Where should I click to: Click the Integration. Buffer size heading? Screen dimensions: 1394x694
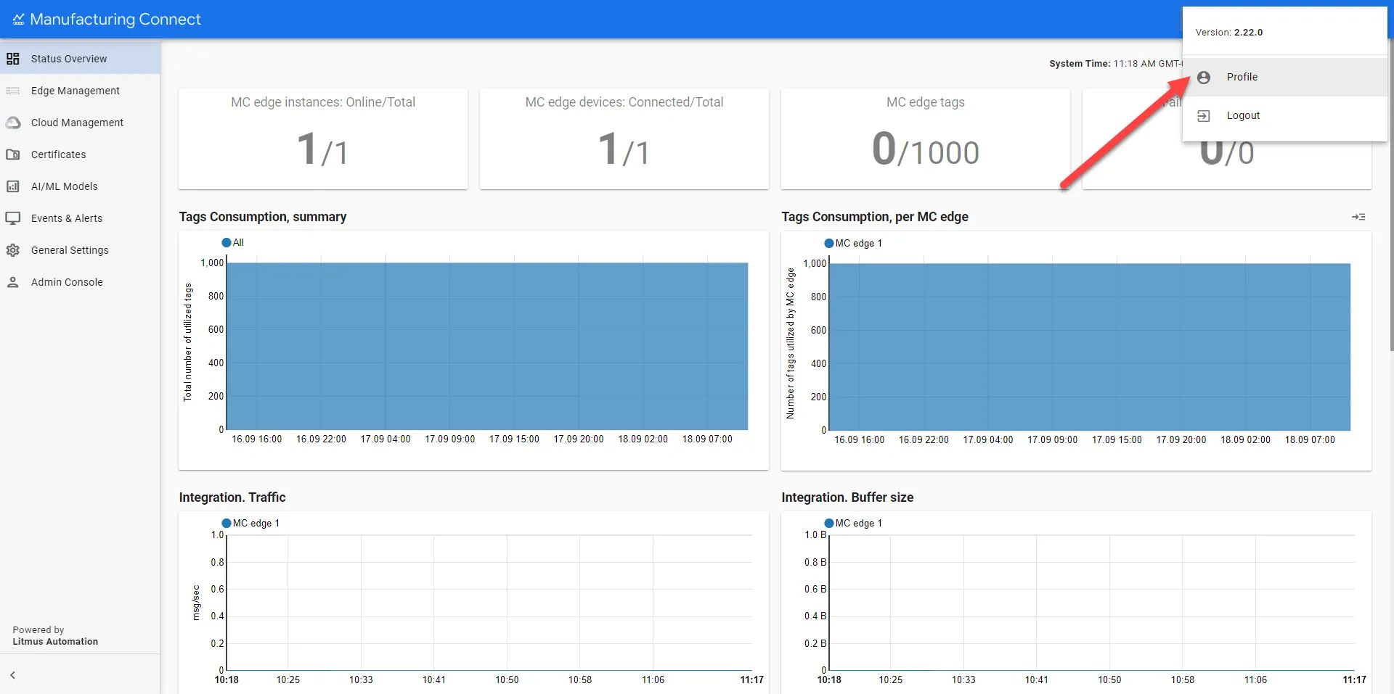[x=847, y=497]
